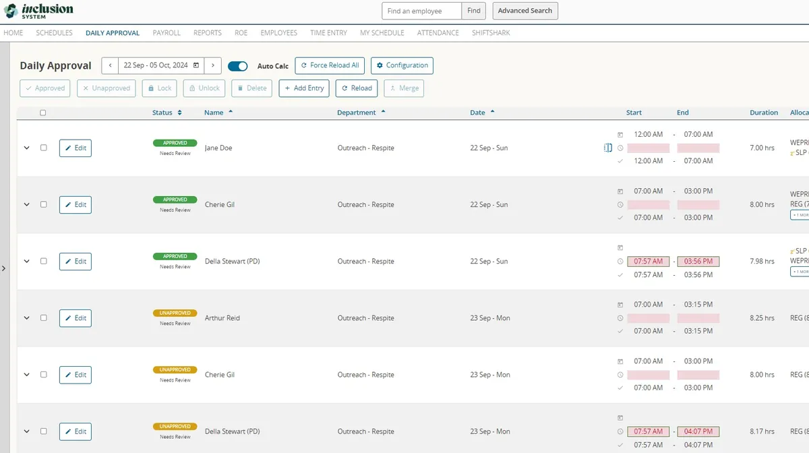
Task: Open the Payroll tab
Action: (x=167, y=32)
